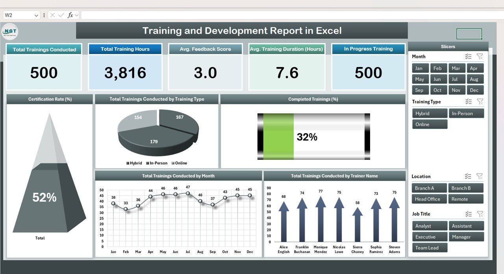
Task: Select Jan in the Month slicer
Action: [x=420, y=68]
